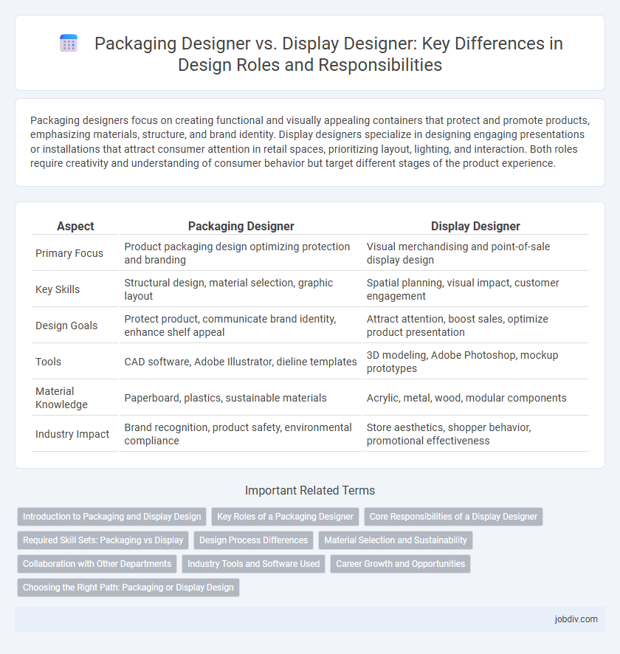Click the 'Primary Focus' row label
The height and width of the screenshot is (654, 620).
(x=69, y=253)
